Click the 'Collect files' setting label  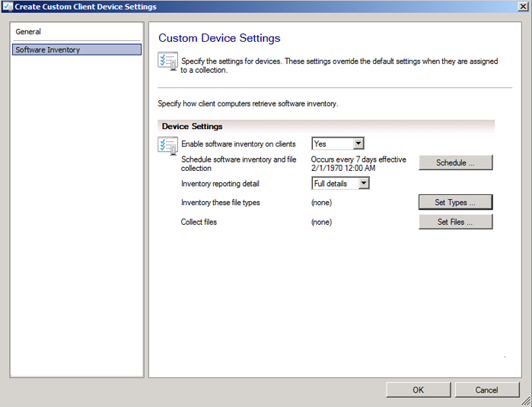coord(199,222)
